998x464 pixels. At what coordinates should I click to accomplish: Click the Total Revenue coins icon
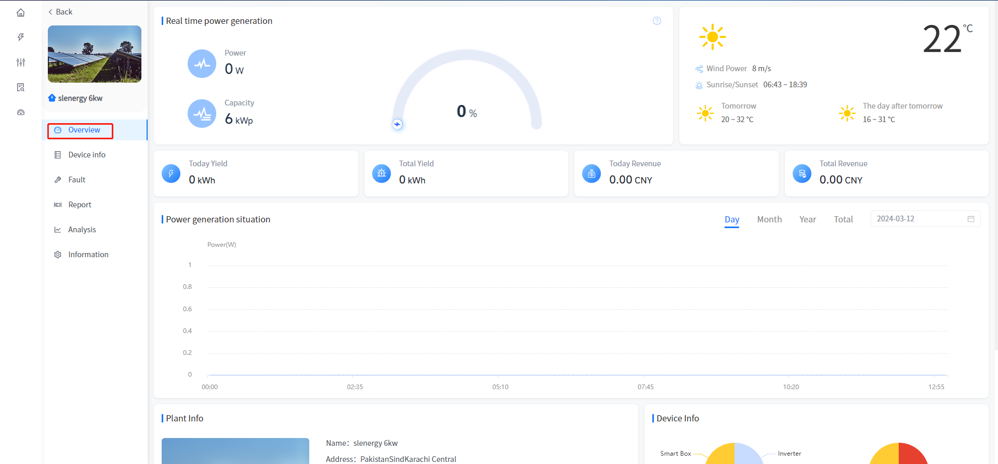802,174
